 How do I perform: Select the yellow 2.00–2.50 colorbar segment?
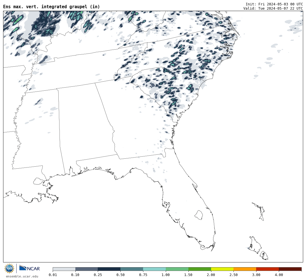click(x=222, y=269)
